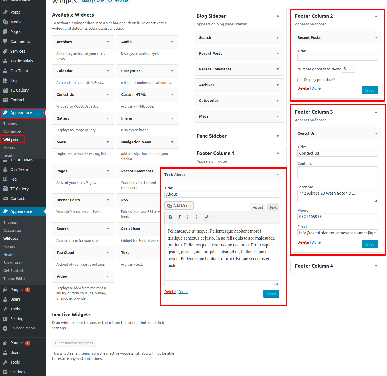Click the Posts pin icon in the sidebar
This screenshot has height=376, width=387.
click(x=5, y=12)
